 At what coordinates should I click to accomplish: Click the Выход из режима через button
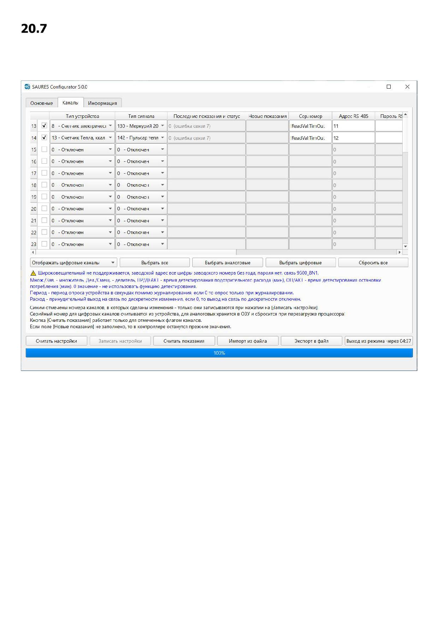(379, 341)
